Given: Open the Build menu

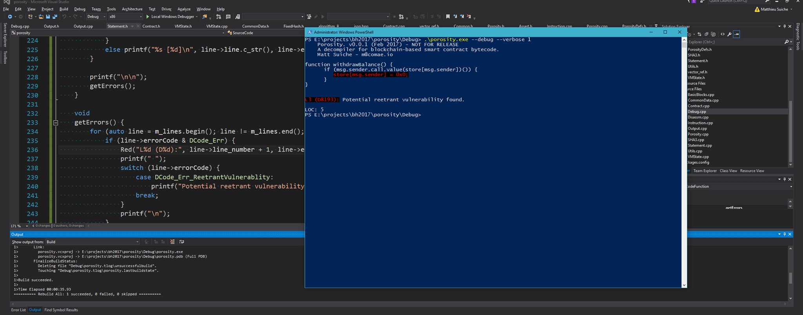Looking at the screenshot, I should (64, 9).
